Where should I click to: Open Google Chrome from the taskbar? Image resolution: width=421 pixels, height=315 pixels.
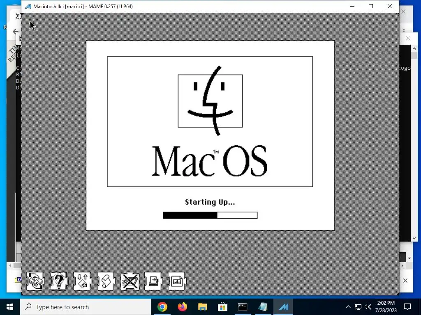(162, 307)
